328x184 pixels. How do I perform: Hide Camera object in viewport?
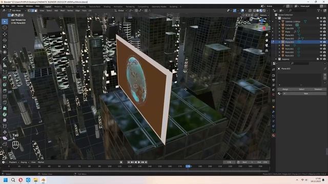321,25
